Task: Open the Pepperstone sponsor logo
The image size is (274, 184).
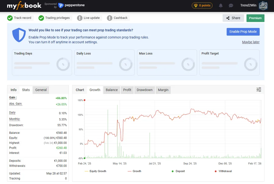Action: pyautogui.click(x=71, y=5)
